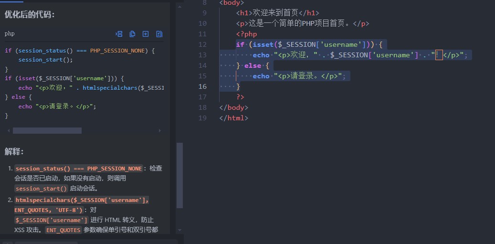Click '<h1>欢迎来到首页</h1>' line in editor
This screenshot has height=244, width=495.
[277, 13]
